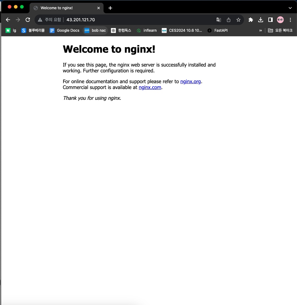297x305 pixels.
Task: Click the browser forward arrow
Action: [18, 20]
